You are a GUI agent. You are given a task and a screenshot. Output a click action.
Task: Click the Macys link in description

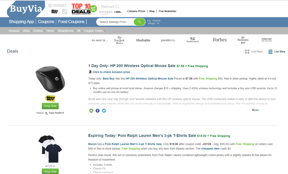pos(92,144)
